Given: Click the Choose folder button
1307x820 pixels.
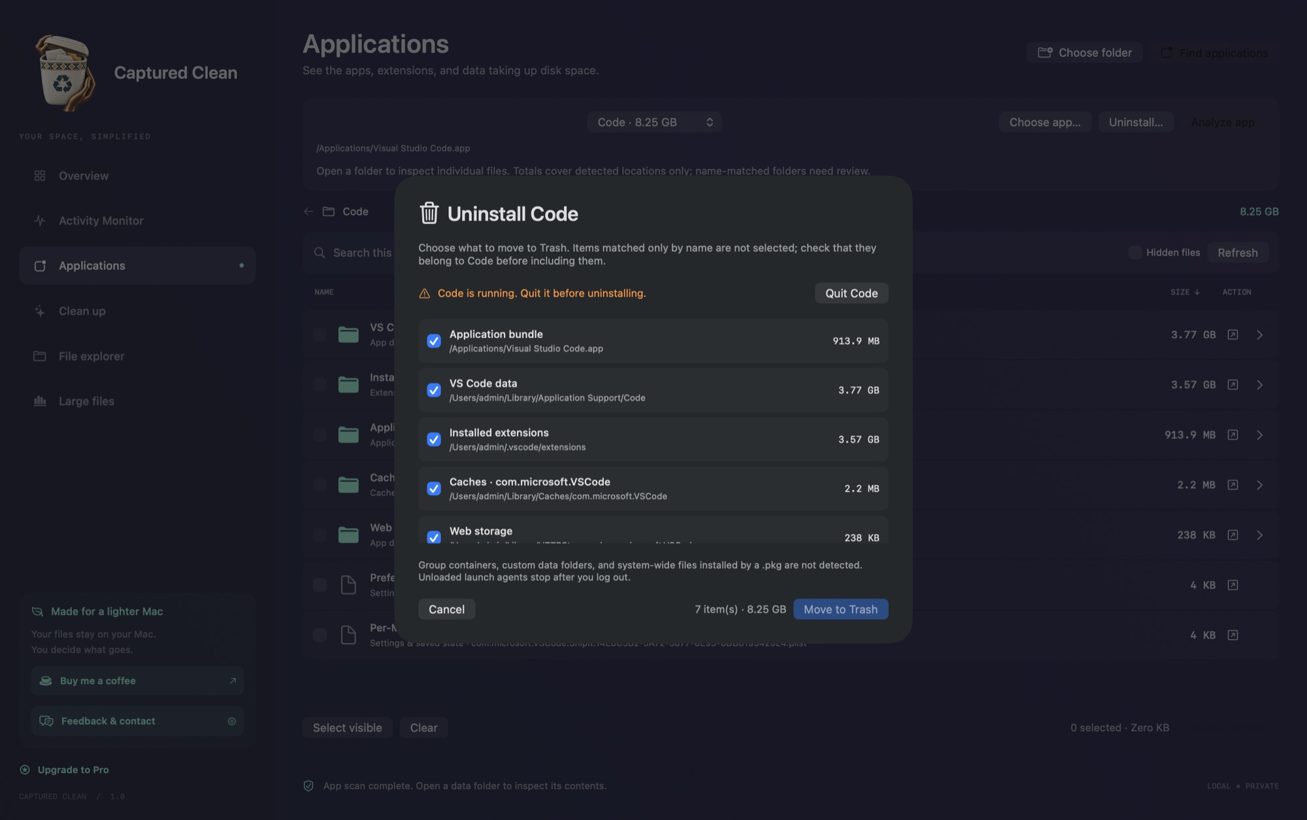Looking at the screenshot, I should click(1084, 52).
